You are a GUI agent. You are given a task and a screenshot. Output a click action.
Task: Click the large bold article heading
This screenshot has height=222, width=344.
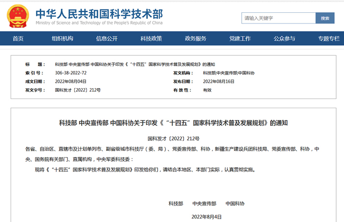tap(173, 123)
